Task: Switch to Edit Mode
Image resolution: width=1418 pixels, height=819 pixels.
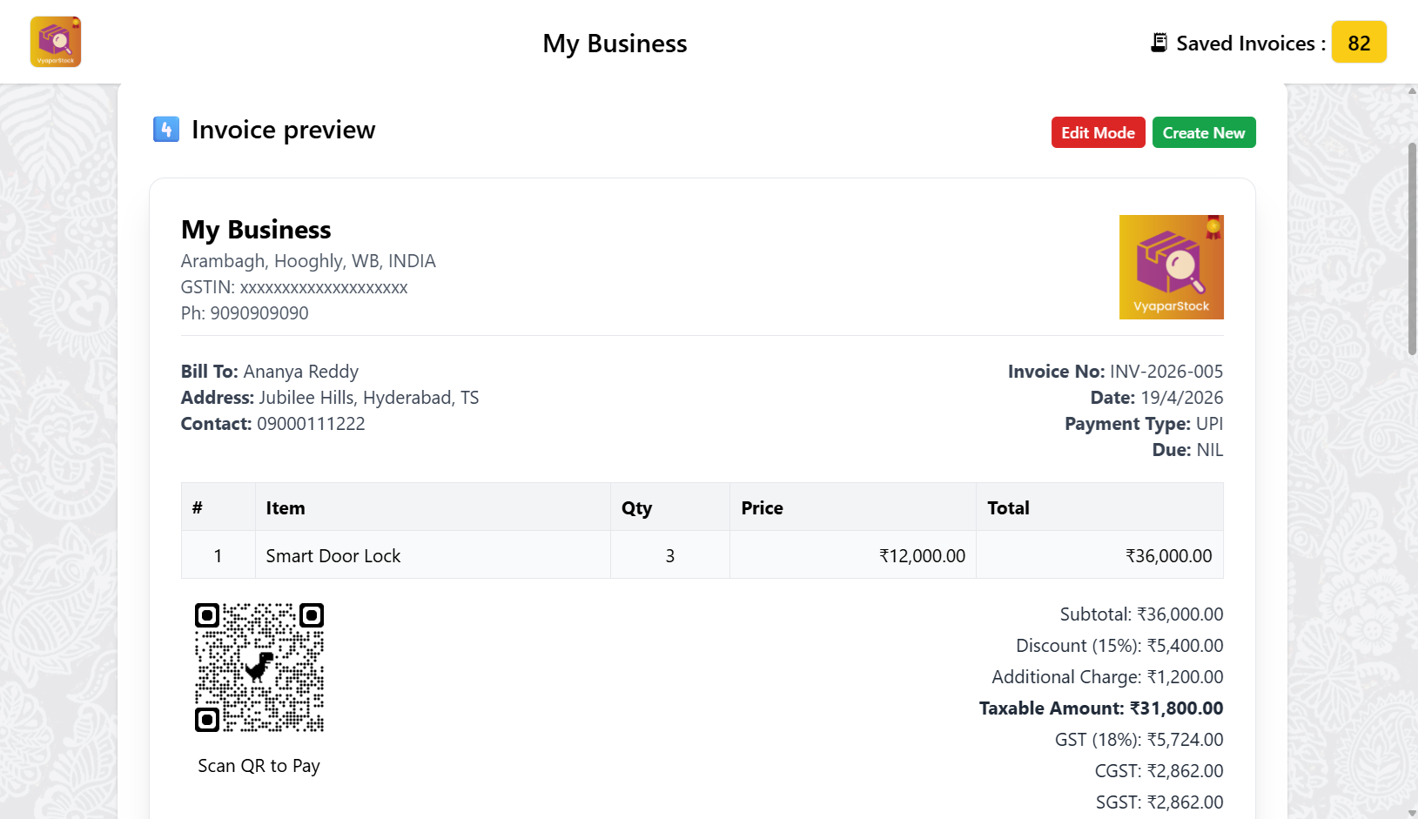Action: (x=1098, y=132)
